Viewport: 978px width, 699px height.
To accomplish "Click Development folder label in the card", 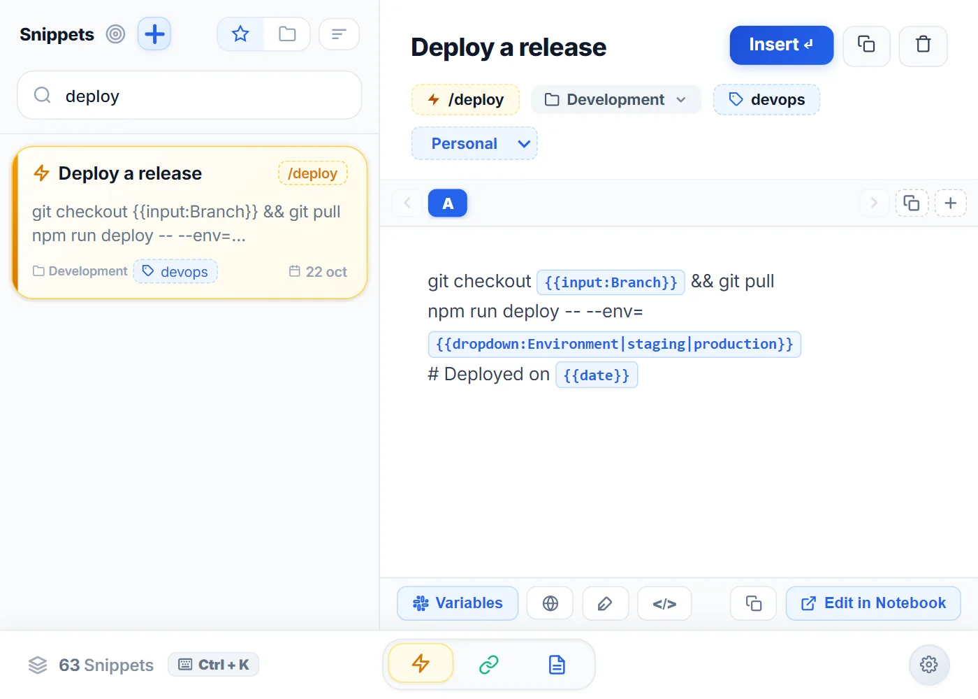I will click(80, 271).
